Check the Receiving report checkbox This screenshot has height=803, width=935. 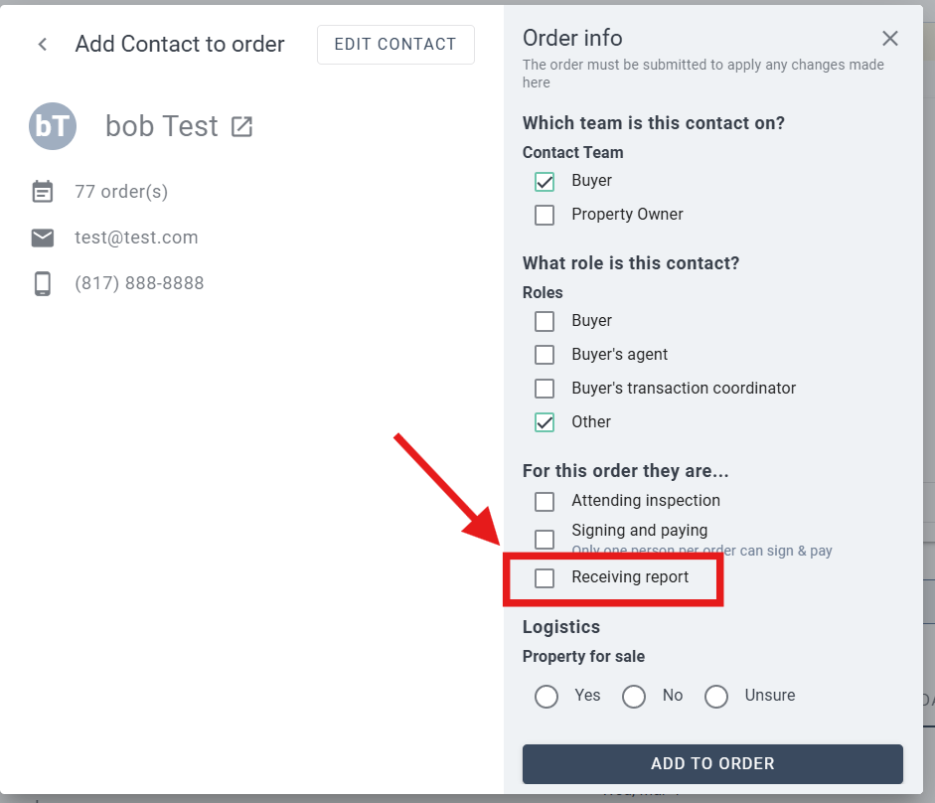point(545,578)
